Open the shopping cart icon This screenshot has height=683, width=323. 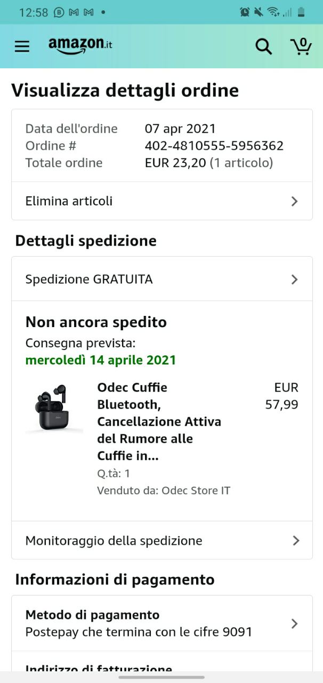pos(301,46)
